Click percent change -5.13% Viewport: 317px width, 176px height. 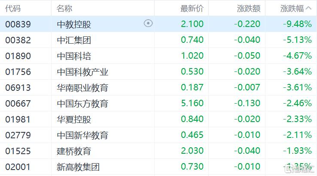click(297, 40)
